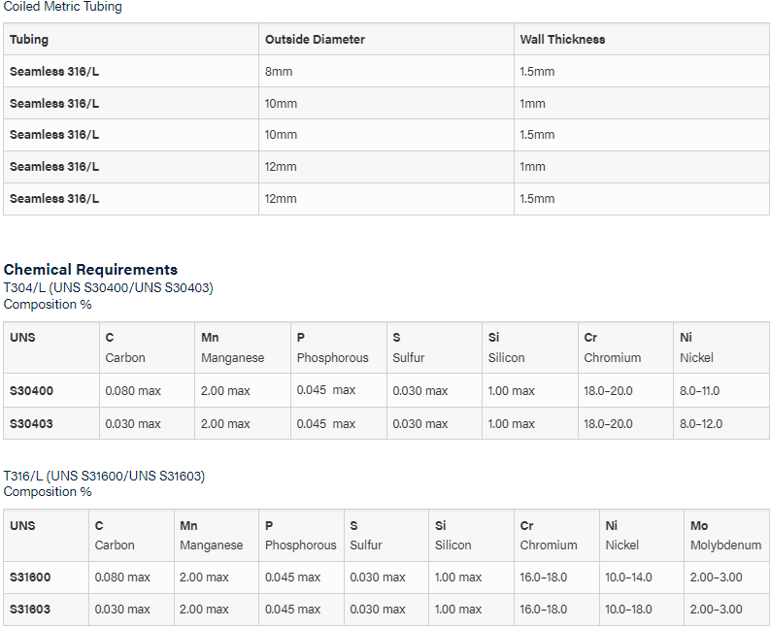This screenshot has width=771, height=628.
Task: Click the 16.0–18.0 chromium cell for S31600
Action: coord(556,577)
